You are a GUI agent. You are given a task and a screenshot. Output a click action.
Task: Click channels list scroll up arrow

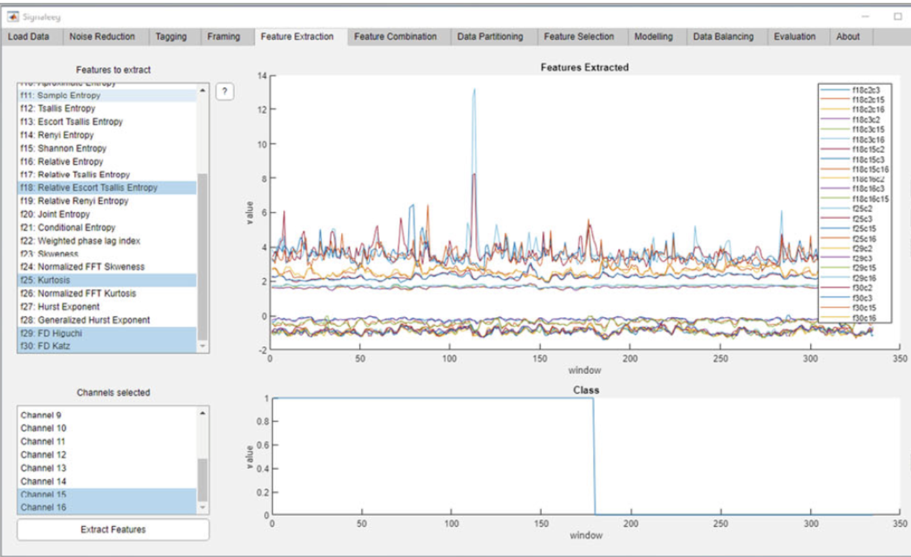pos(202,413)
